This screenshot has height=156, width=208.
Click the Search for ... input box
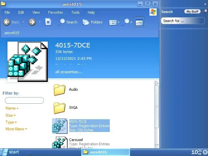[x=183, y=21]
